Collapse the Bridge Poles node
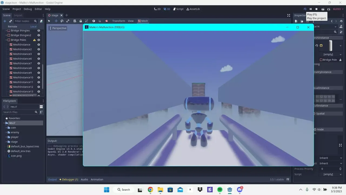Viewport: 346px width, 195px height. tap(6, 40)
